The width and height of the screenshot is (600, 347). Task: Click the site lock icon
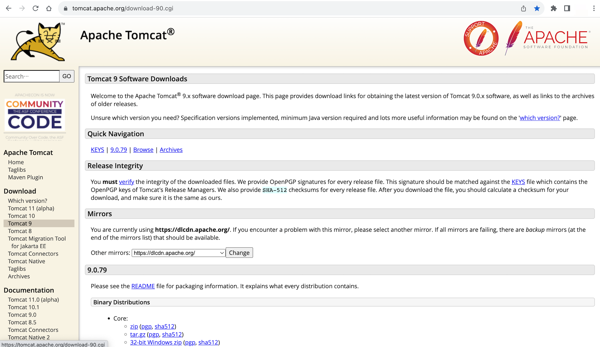[x=65, y=8]
